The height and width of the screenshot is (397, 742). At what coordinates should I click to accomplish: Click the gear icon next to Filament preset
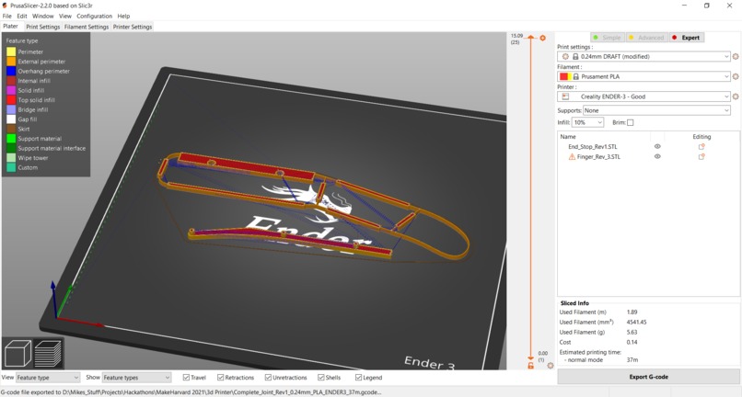736,76
